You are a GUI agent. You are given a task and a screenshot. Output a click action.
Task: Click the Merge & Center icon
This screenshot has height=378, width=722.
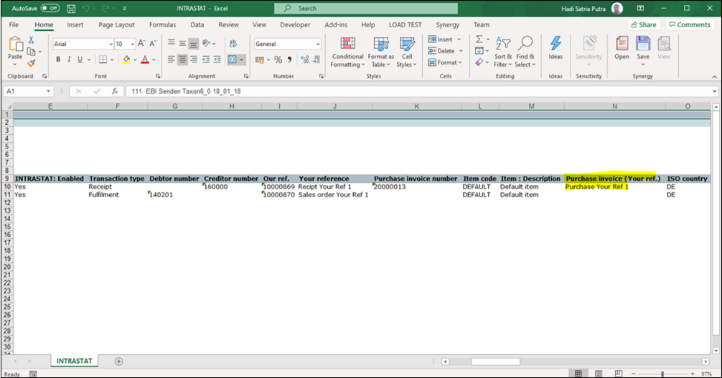[233, 60]
